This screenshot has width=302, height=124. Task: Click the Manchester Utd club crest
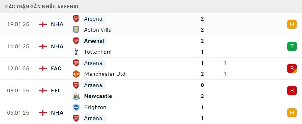[x=76, y=74]
